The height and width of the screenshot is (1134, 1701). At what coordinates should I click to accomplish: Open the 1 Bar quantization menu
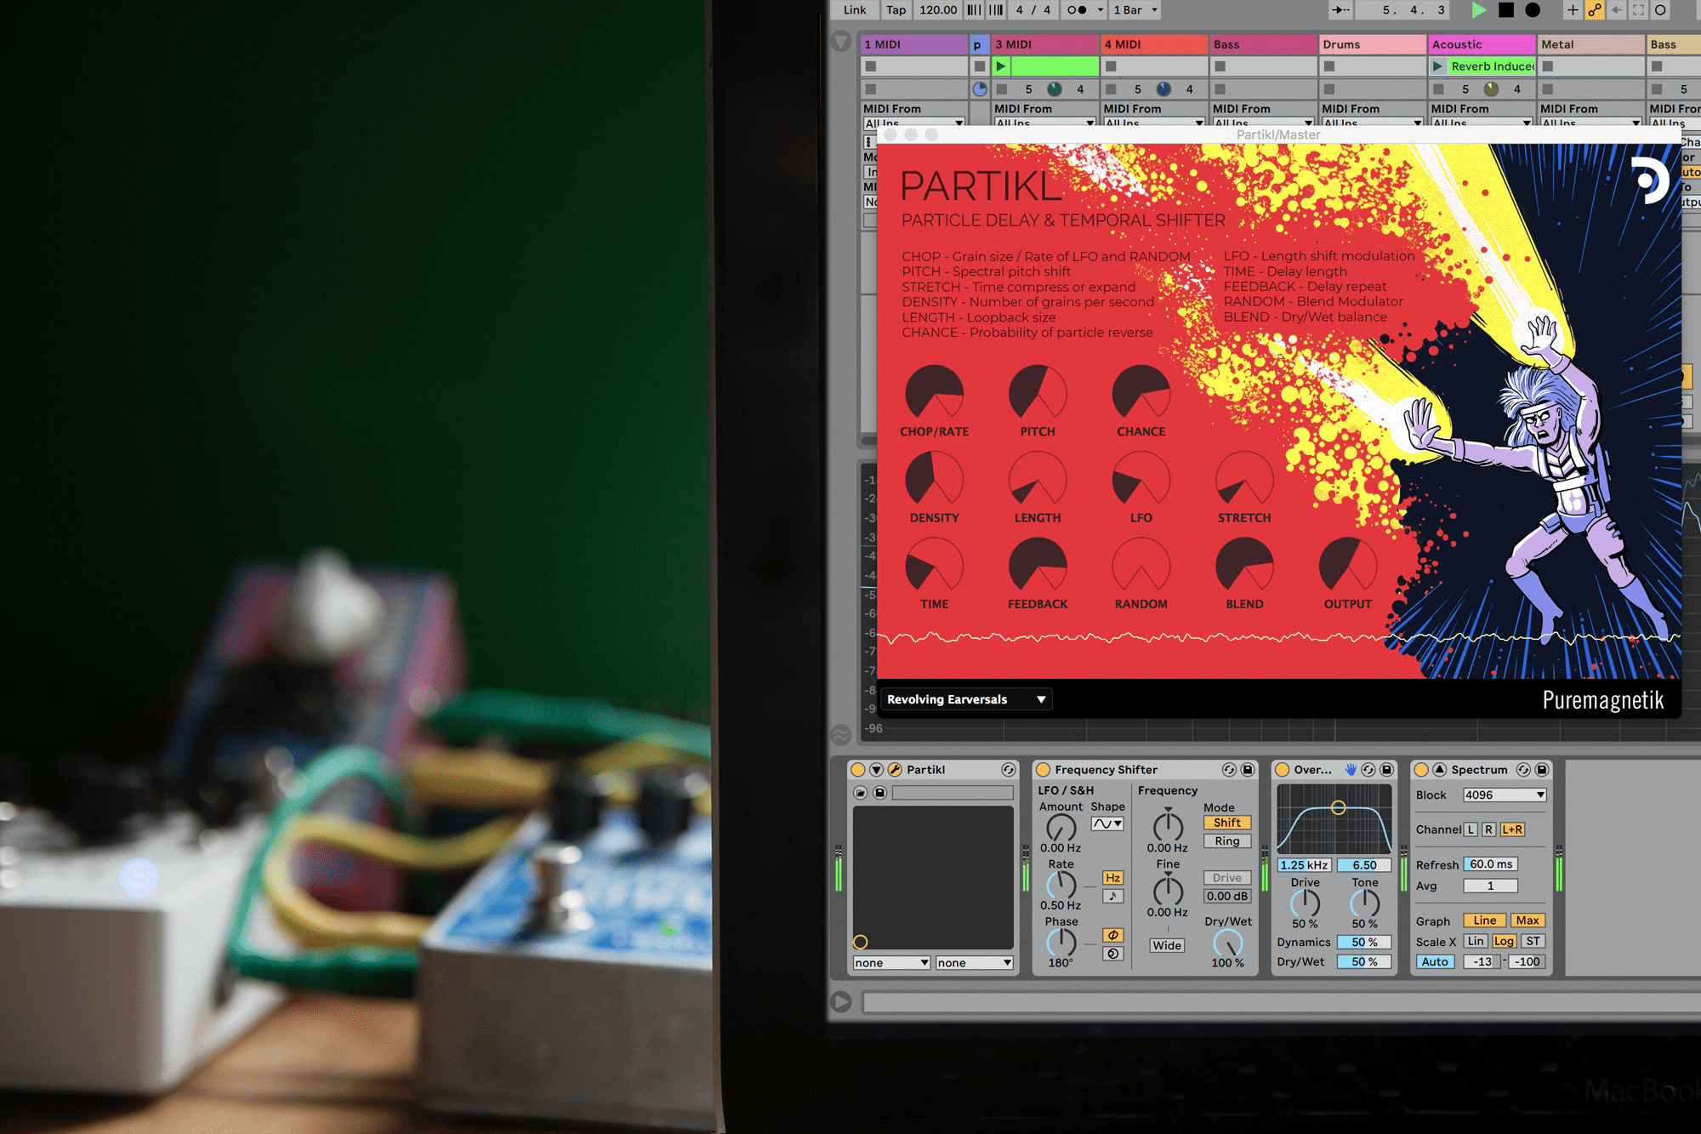[x=1135, y=10]
